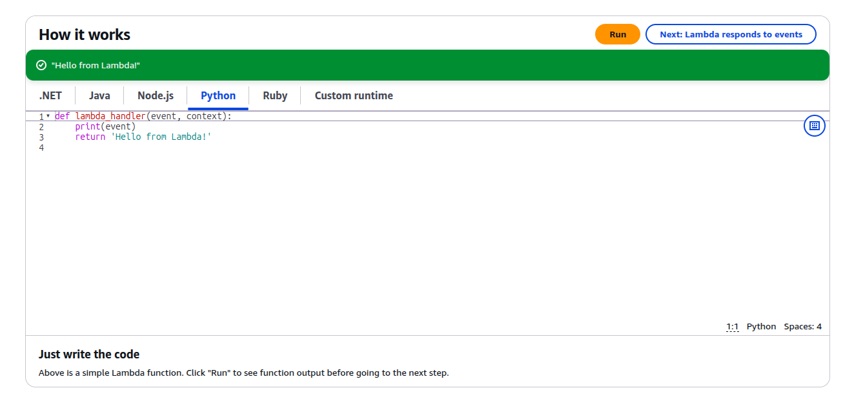Switch to the Java tab
The image size is (854, 408).
99,95
